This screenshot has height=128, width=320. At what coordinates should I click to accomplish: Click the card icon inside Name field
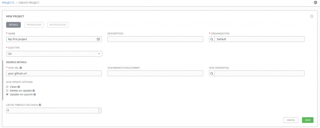(x=98, y=39)
